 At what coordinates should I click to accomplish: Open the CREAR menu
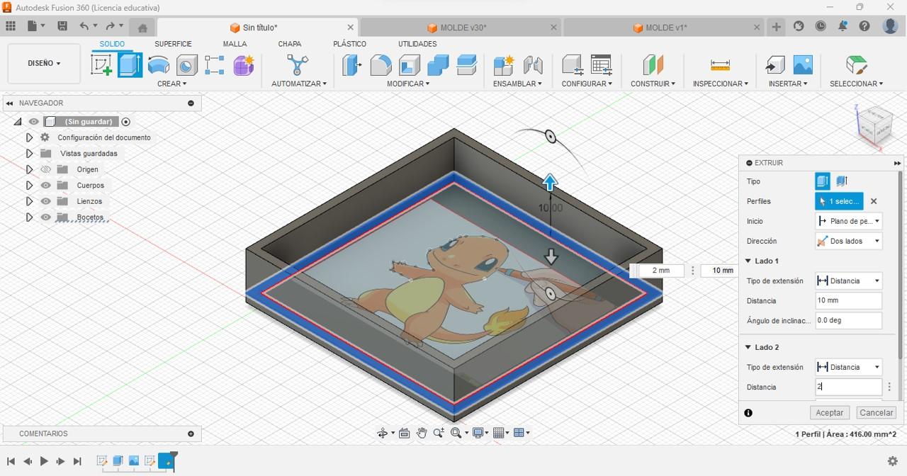172,84
